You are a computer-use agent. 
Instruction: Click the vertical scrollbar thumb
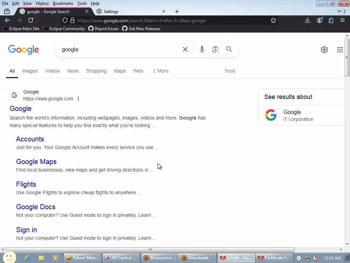click(347, 58)
